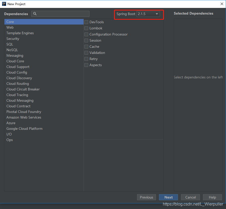
Task: Select Pivotal Cloud Foundry
Action: pos(44,112)
